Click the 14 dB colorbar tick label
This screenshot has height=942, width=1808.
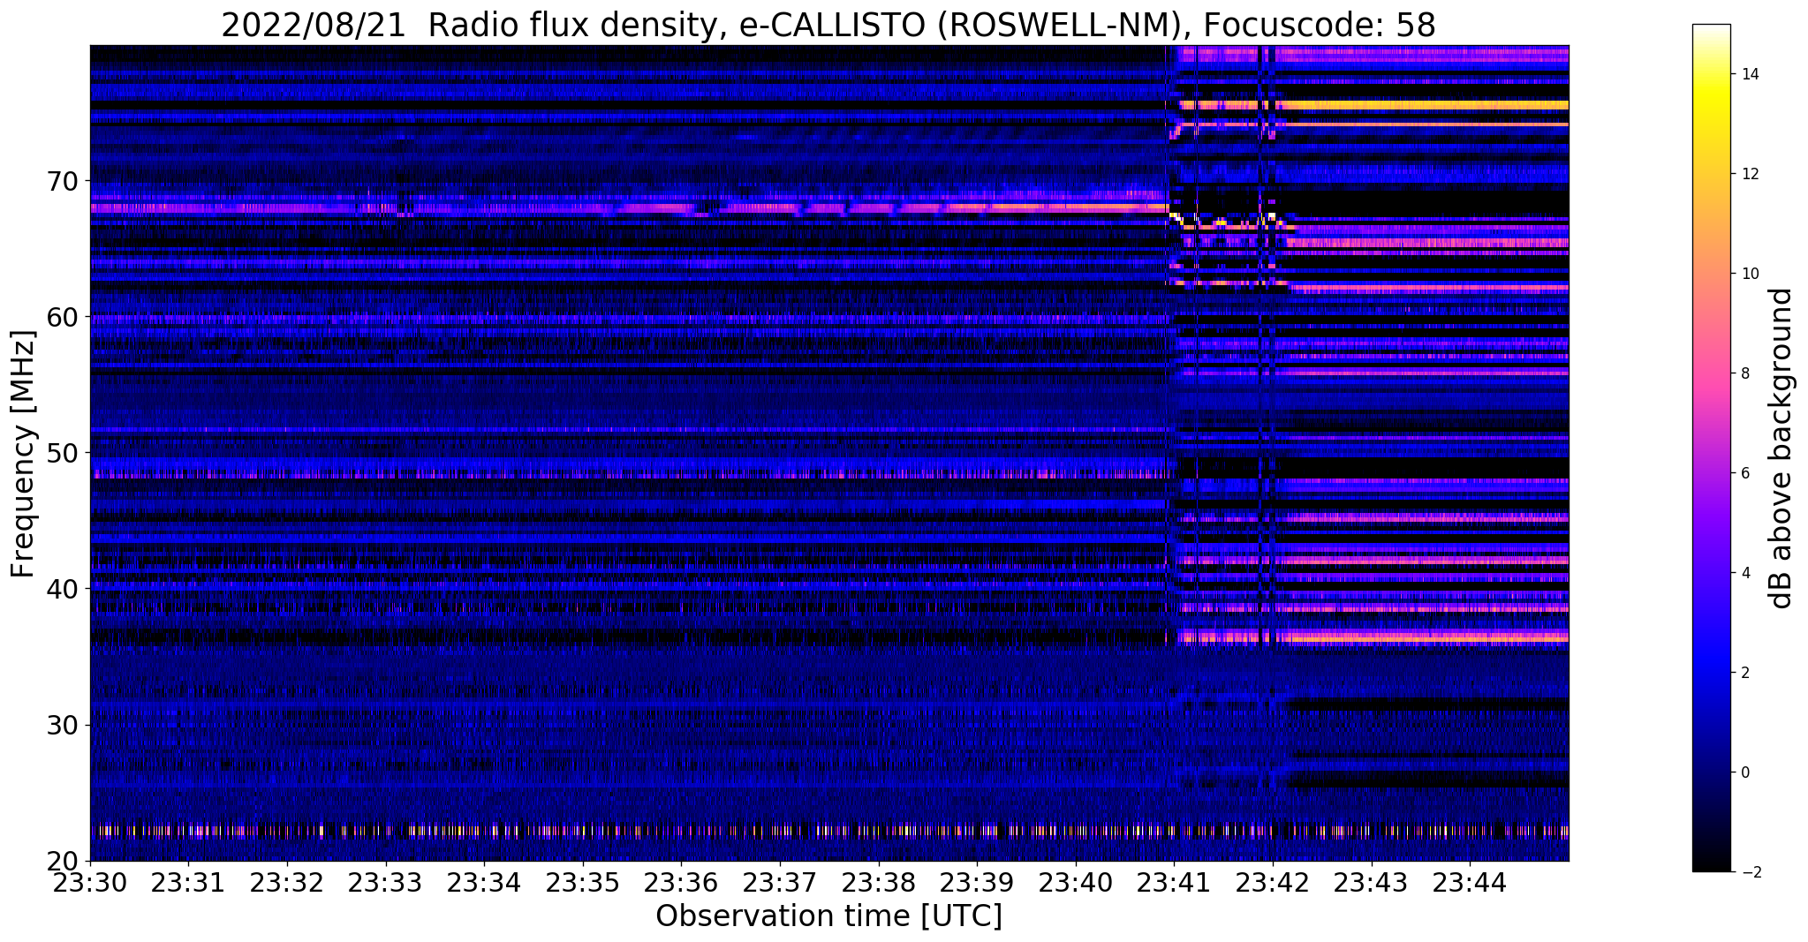click(1749, 74)
